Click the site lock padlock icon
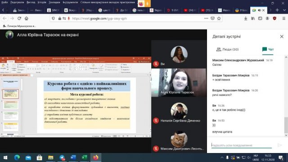 coord(59,18)
